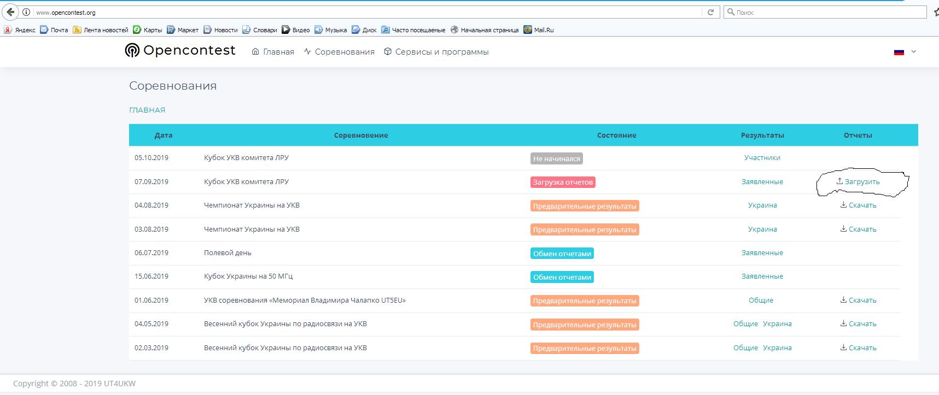This screenshot has width=939, height=395.
Task: Open the Главная navigation menu item
Action: (273, 52)
